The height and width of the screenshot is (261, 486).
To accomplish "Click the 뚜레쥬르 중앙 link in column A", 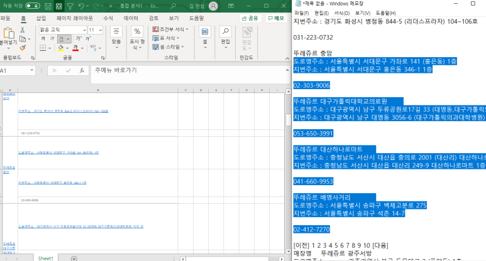I will (x=9, y=169).
